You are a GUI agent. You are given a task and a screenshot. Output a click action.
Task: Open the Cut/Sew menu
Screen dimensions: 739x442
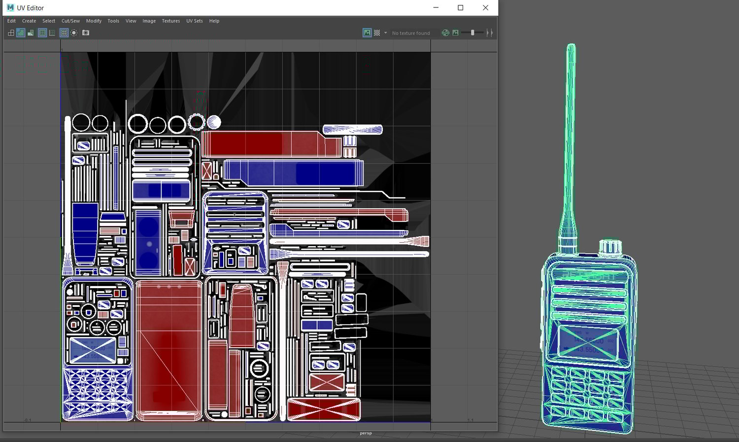(x=70, y=21)
